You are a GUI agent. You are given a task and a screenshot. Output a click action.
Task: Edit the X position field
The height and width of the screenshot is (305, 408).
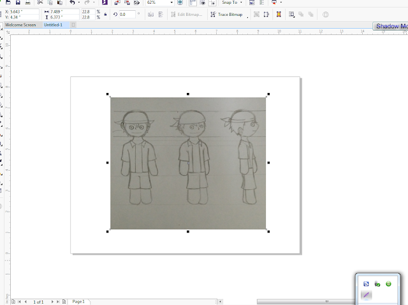point(24,11)
